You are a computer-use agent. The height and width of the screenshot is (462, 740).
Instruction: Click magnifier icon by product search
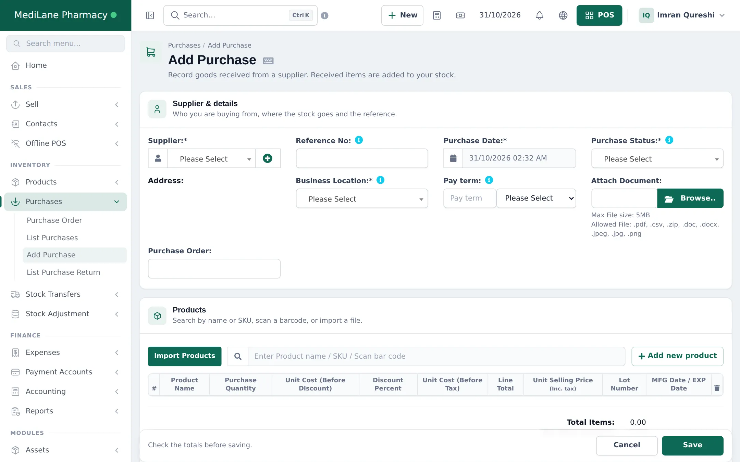238,356
